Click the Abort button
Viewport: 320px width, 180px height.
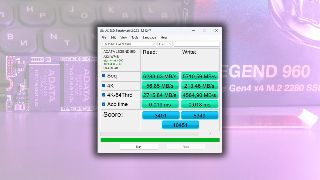click(186, 147)
